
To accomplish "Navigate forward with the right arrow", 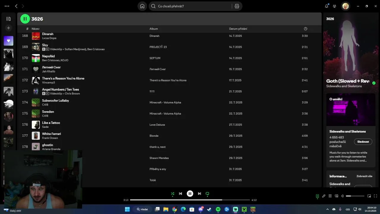I will pos(23,6).
